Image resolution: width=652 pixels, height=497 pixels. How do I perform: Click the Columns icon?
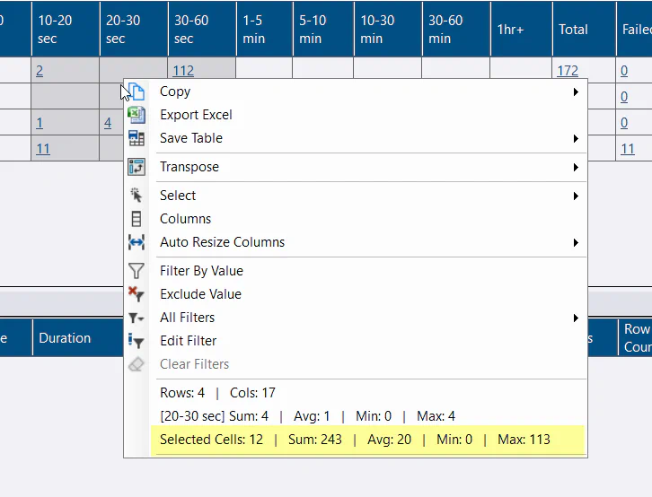point(137,219)
